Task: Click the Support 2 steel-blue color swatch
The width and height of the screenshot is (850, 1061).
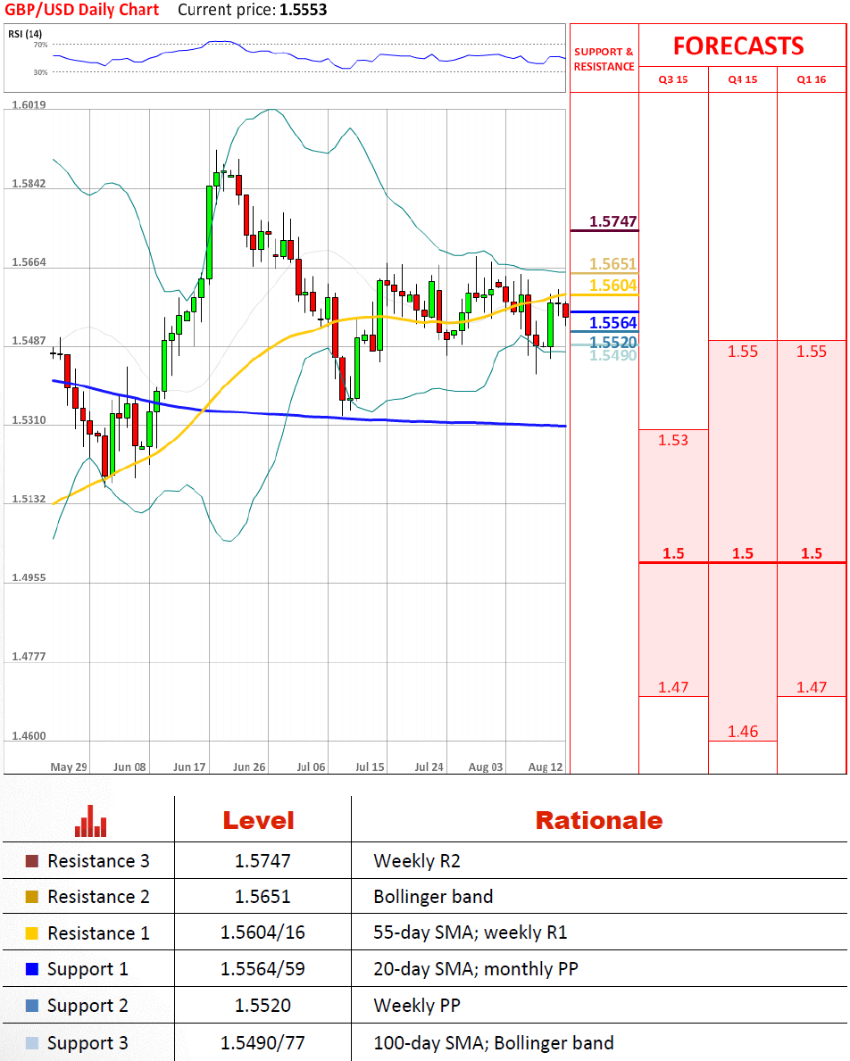Action: coord(32,1007)
